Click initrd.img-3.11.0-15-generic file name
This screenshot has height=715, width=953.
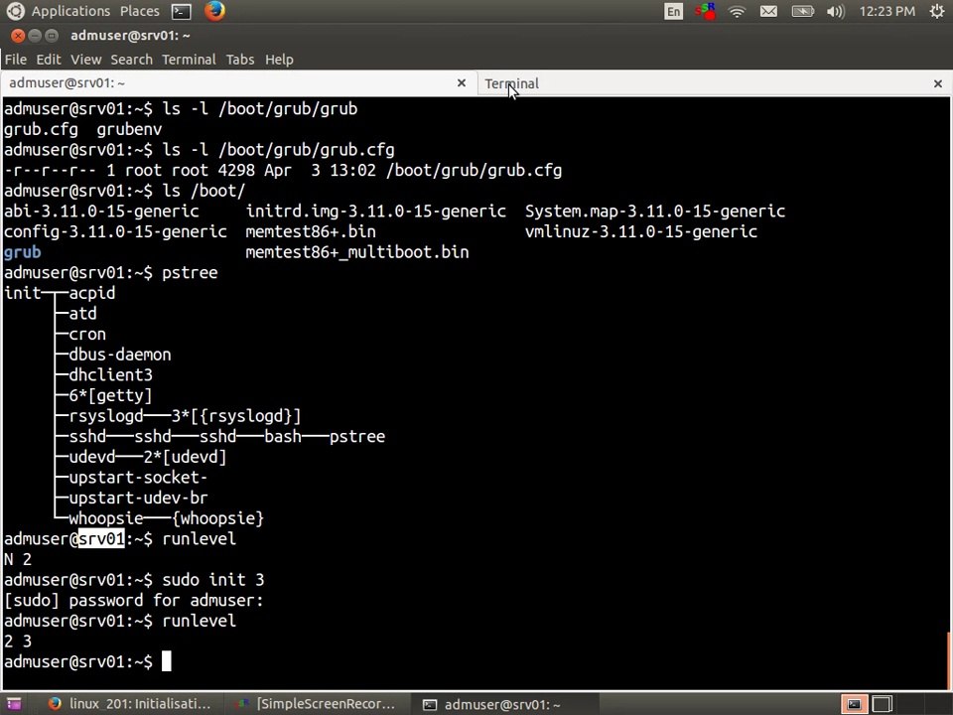375,211
